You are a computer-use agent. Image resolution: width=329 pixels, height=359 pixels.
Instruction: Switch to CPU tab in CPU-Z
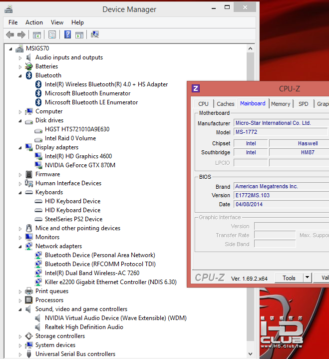coord(203,104)
